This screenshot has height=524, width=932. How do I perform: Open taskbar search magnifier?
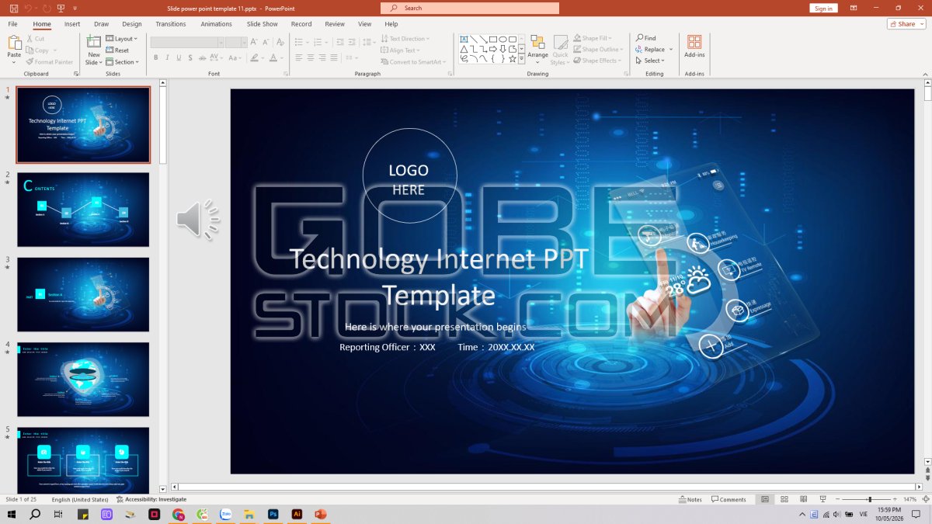[x=35, y=514]
